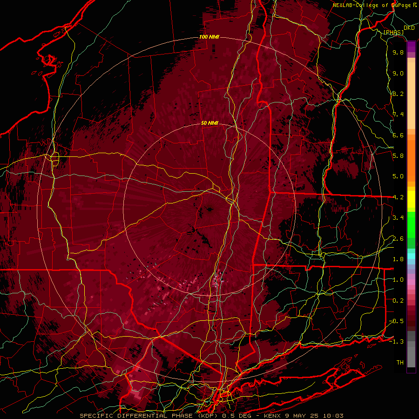419x419 pixels.
Task: Click the -1.3 value on the color scale
Action: (x=396, y=342)
